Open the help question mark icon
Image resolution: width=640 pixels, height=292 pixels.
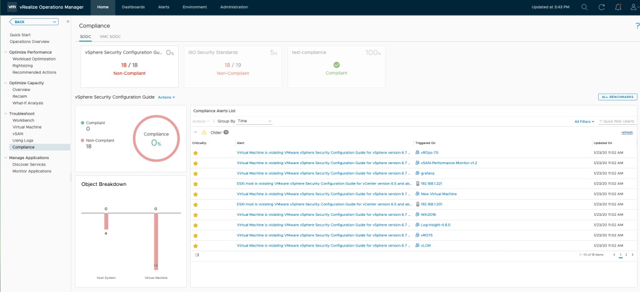pos(637,26)
